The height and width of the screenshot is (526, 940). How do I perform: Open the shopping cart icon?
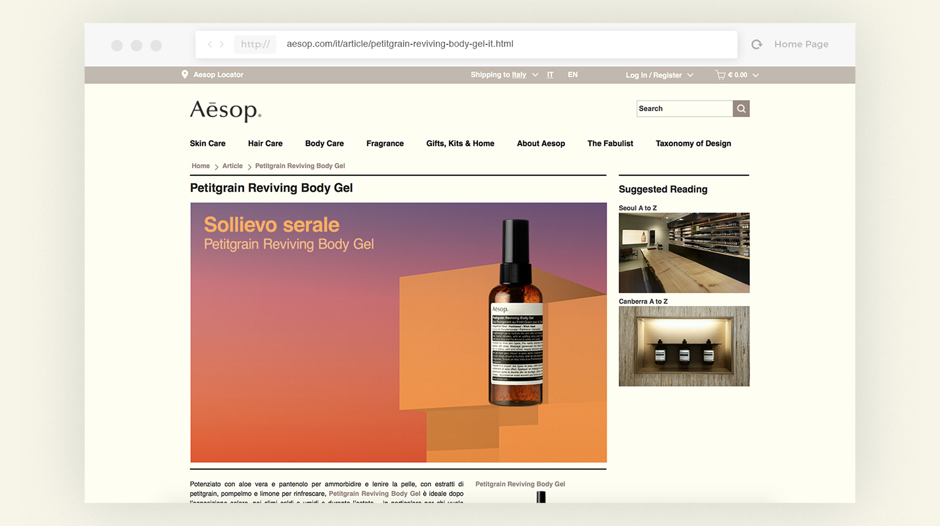(720, 75)
